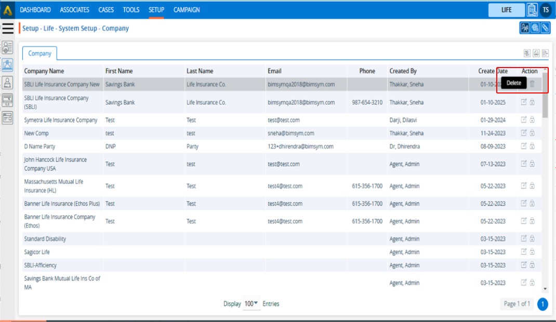The width and height of the screenshot is (556, 322).
Task: Toggle lock icon for Sagicor Life row
Action: coord(532,252)
